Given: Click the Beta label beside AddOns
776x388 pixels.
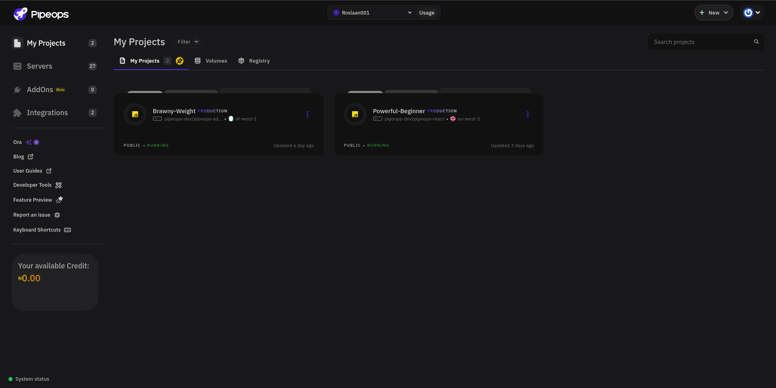Looking at the screenshot, I should click(x=60, y=90).
